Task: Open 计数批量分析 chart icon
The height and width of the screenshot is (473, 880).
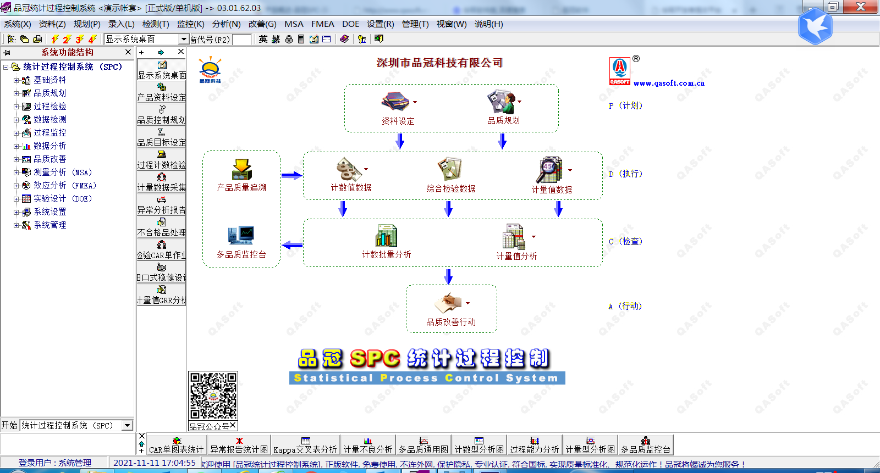Action: (386, 236)
